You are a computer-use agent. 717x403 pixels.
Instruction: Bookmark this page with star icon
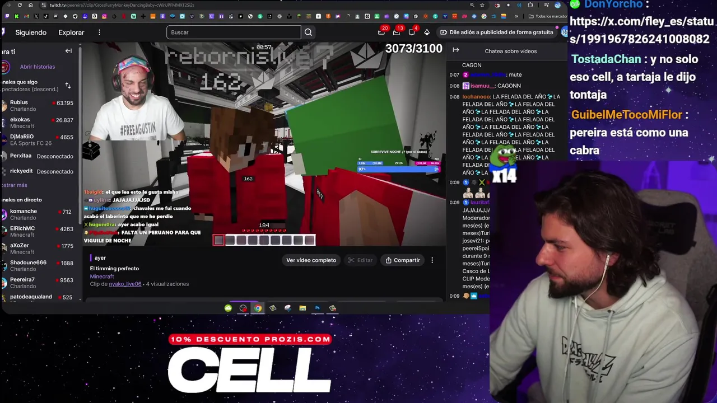pyautogui.click(x=482, y=6)
